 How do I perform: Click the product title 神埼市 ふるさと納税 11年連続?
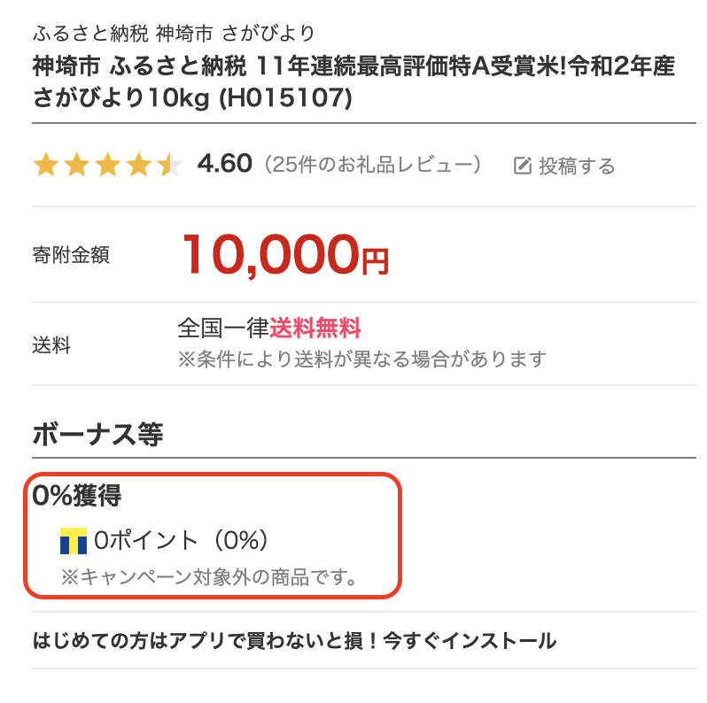pos(353,82)
